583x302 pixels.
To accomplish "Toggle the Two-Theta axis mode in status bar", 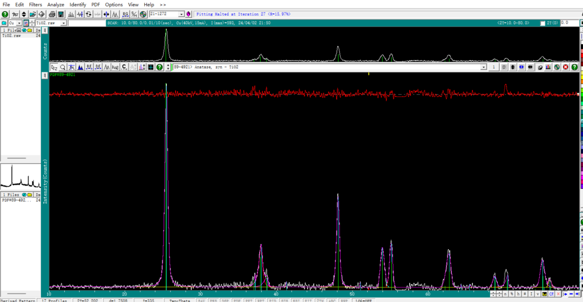I will [180, 300].
